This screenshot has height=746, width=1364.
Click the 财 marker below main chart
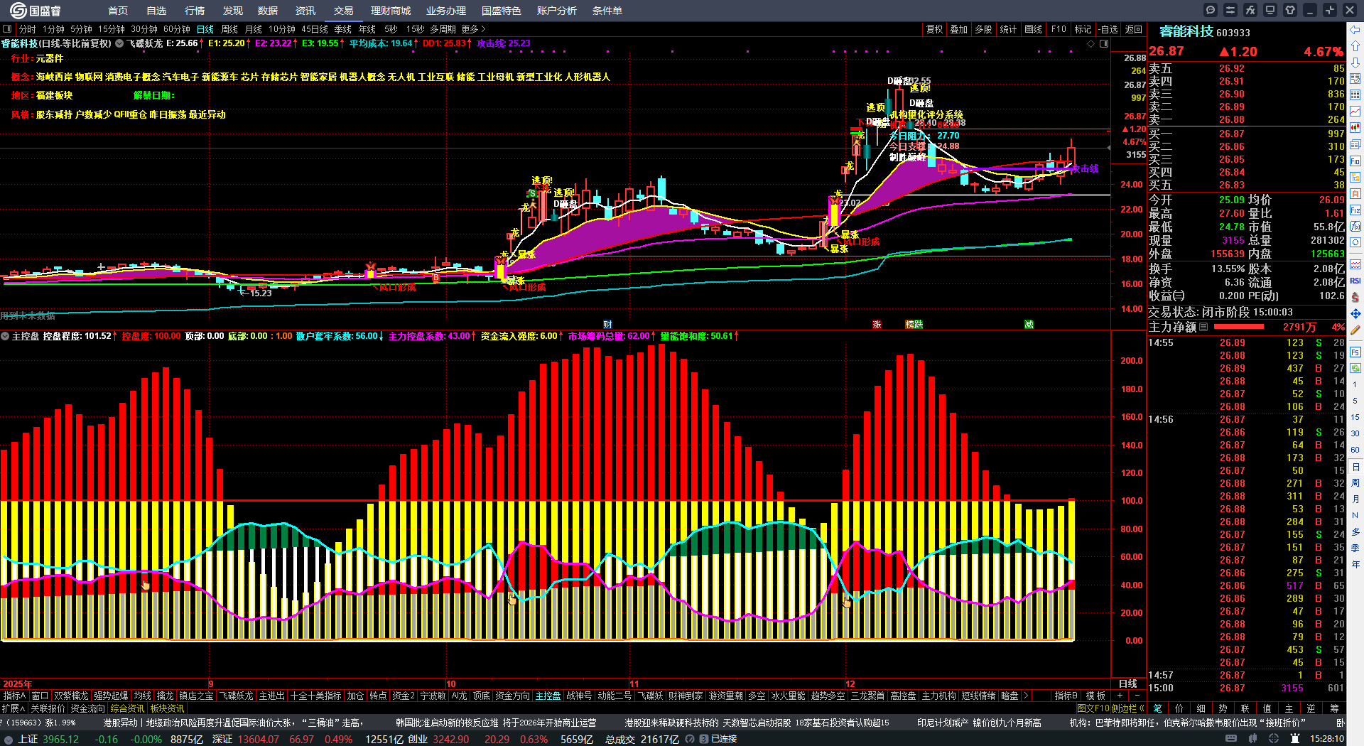607,325
